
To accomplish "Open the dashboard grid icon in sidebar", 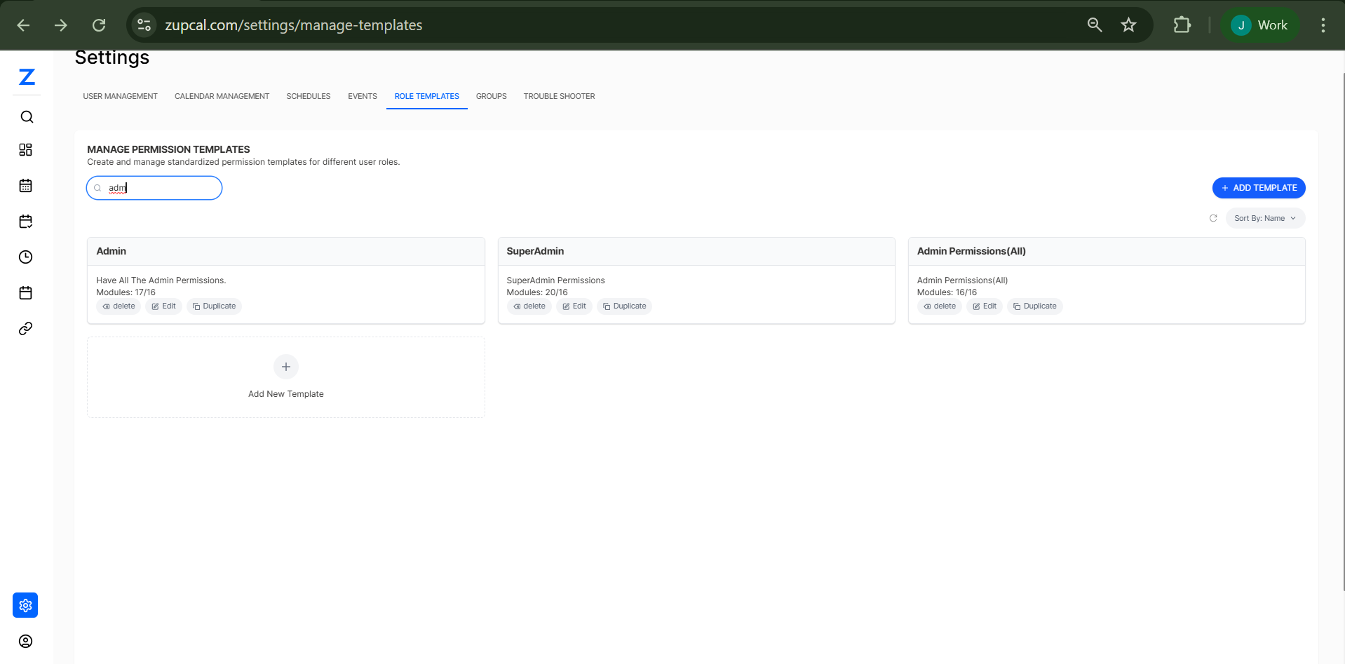I will click(x=26, y=150).
